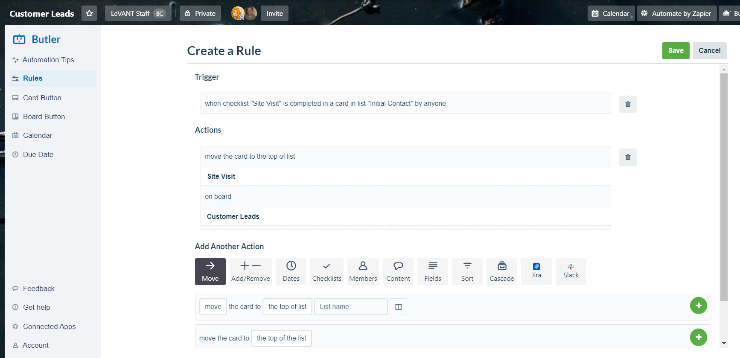
Task: Change the 'the top of the list' option
Action: pos(281,338)
